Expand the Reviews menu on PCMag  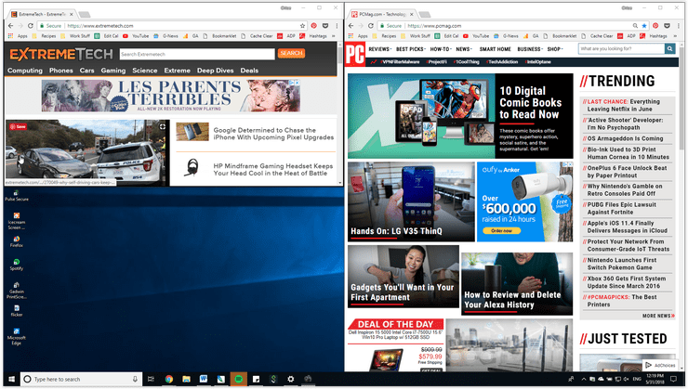tap(380, 49)
